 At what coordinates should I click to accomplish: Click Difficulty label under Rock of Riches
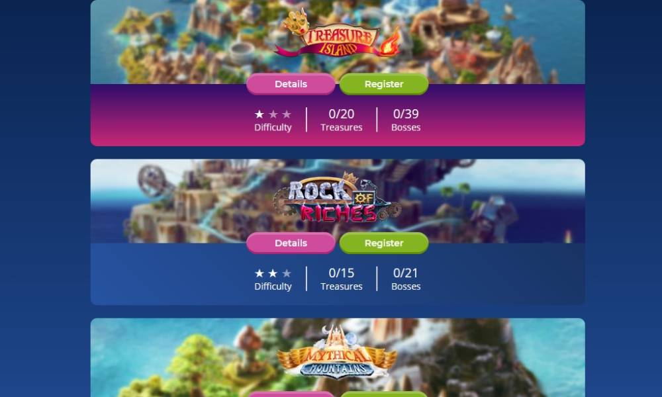(x=273, y=286)
